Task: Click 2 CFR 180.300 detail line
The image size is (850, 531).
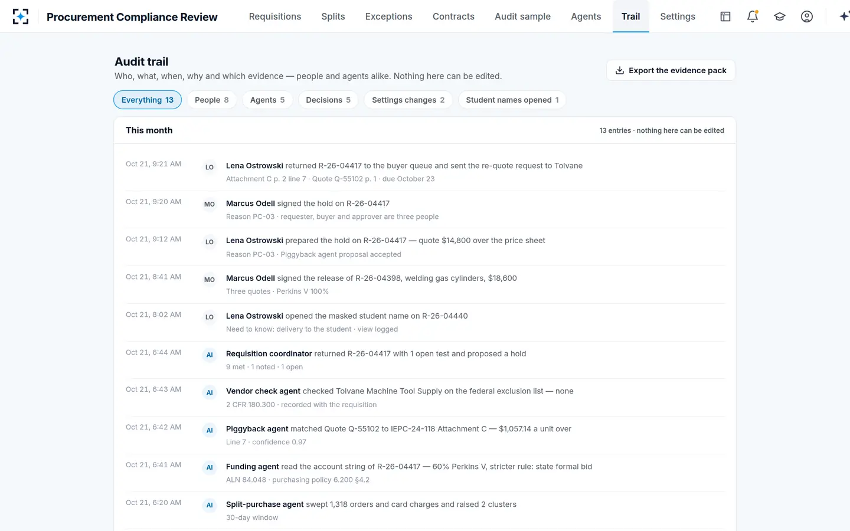Action: click(301, 405)
